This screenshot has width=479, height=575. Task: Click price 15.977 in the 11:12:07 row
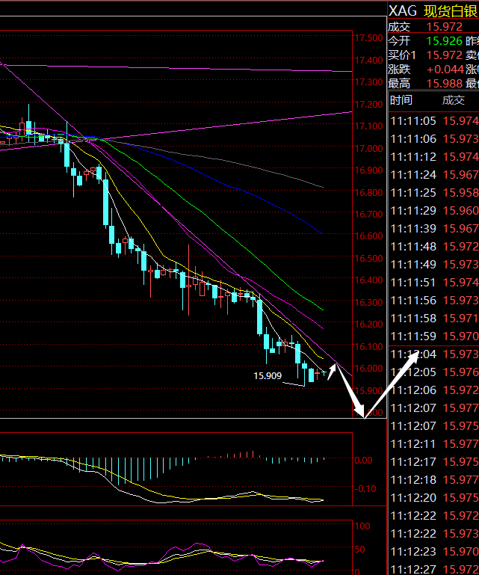460,408
